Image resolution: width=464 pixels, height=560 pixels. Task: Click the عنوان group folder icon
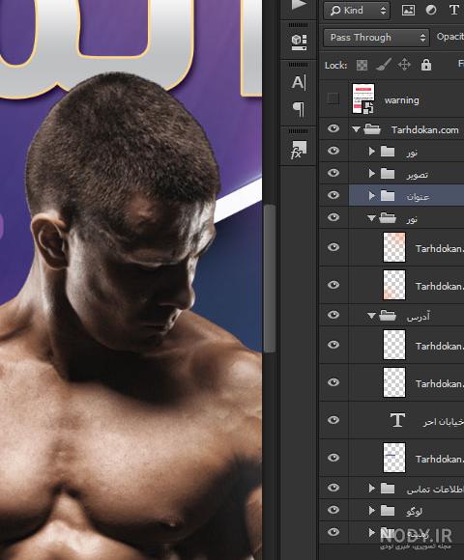[x=388, y=195]
